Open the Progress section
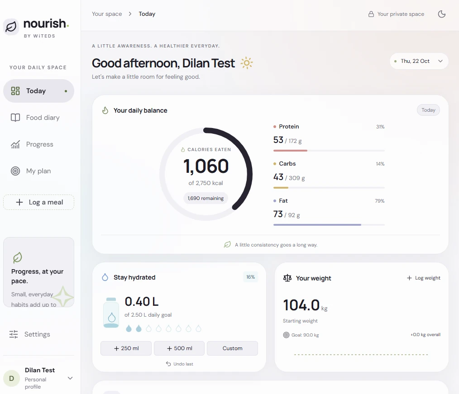The width and height of the screenshot is (459, 394). coord(38,144)
